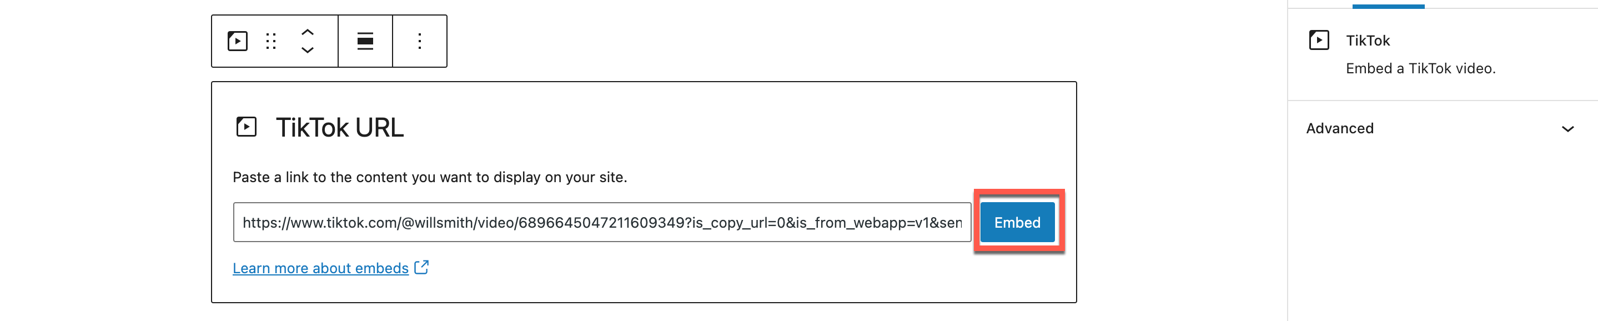The width and height of the screenshot is (1598, 321).
Task: Open the block alignment control
Action: tap(365, 41)
